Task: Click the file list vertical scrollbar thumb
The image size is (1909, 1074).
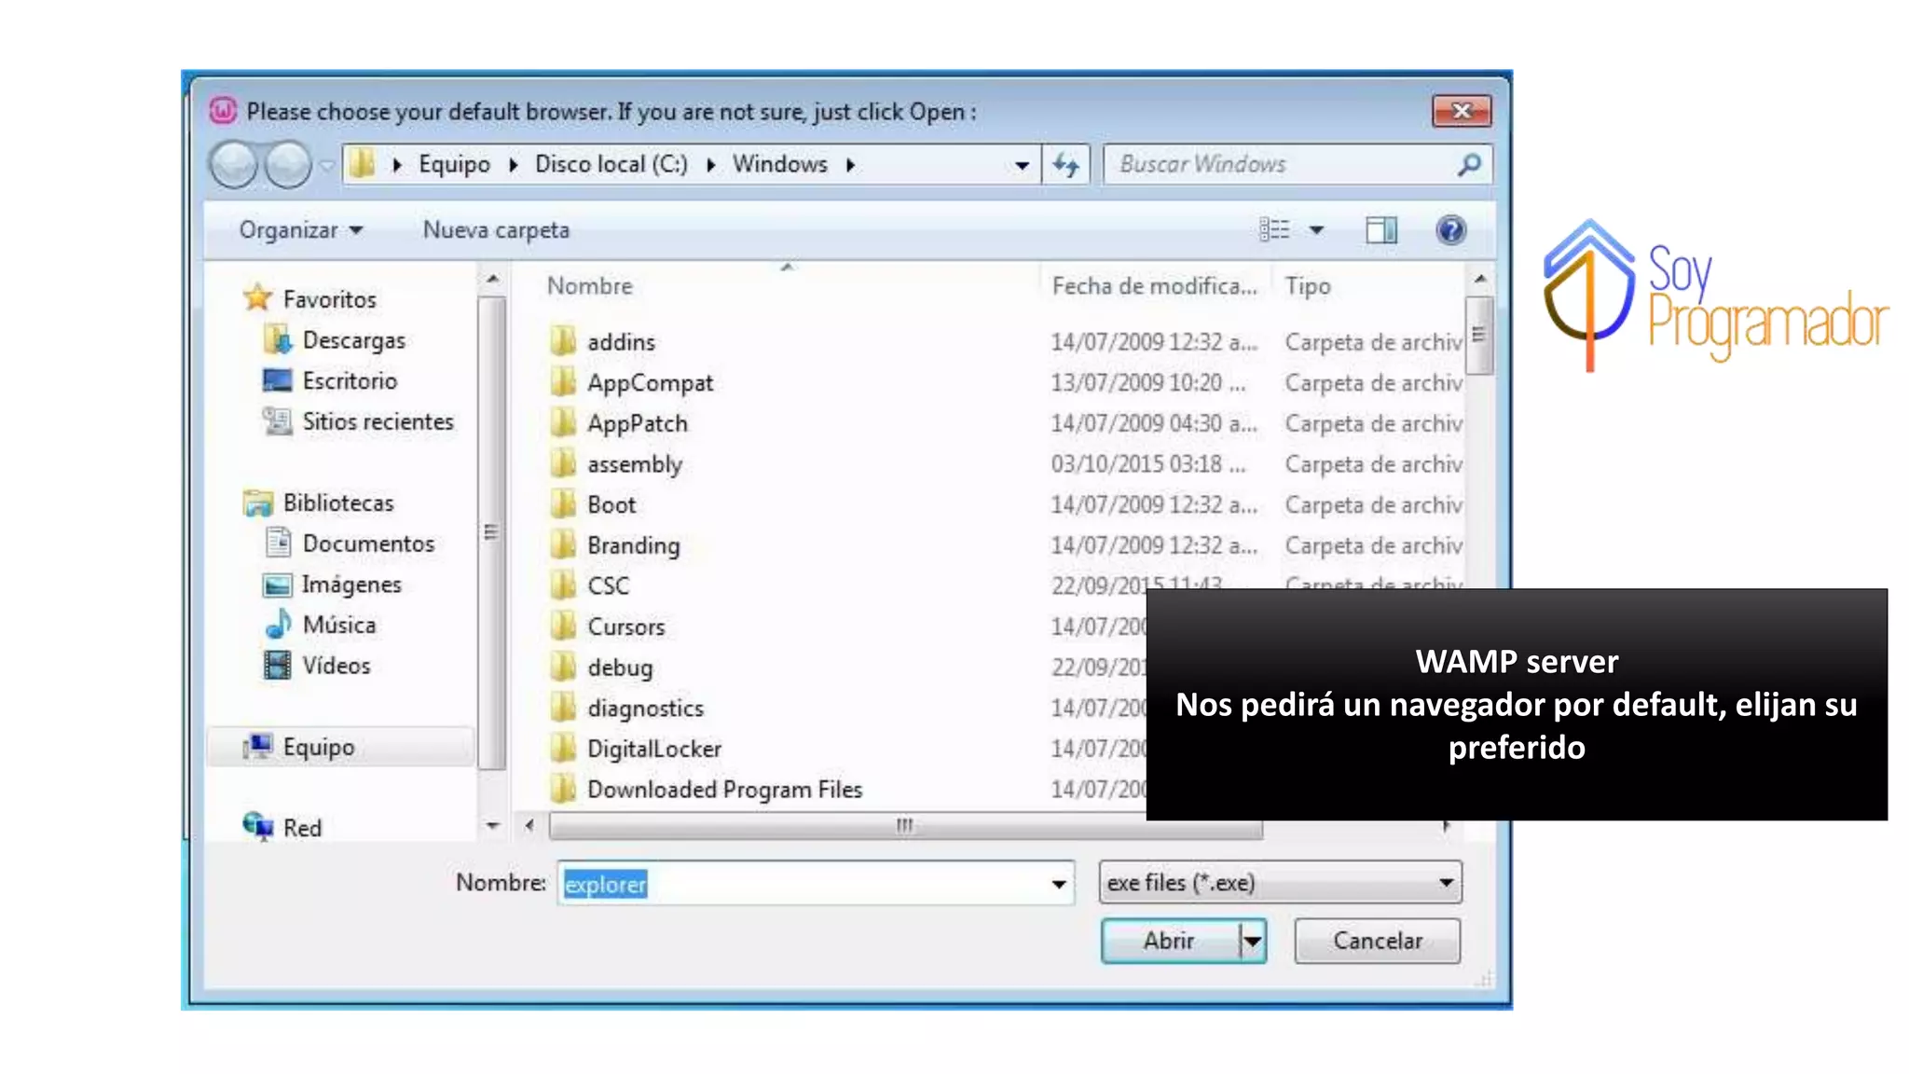Action: click(x=1478, y=335)
